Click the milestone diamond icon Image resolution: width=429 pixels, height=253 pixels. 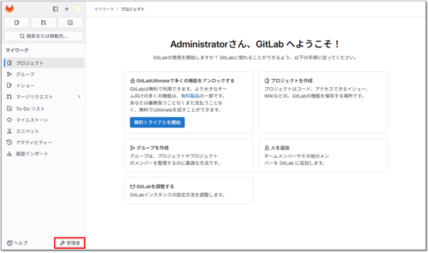[9, 120]
